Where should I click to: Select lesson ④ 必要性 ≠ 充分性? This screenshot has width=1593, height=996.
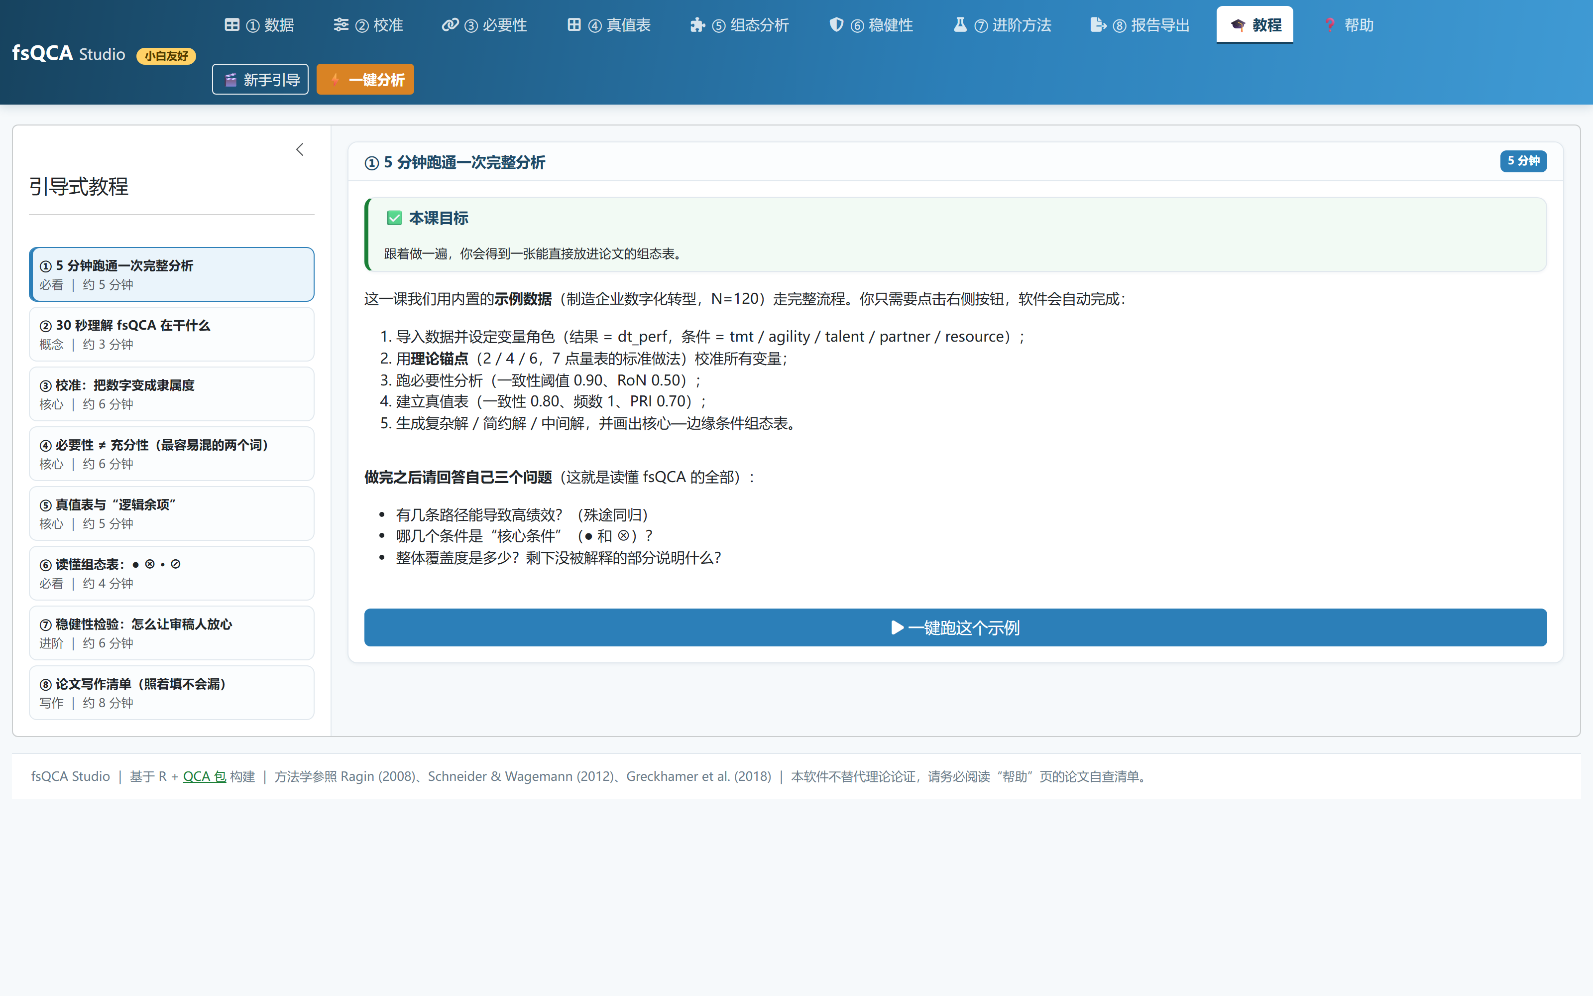tap(172, 454)
